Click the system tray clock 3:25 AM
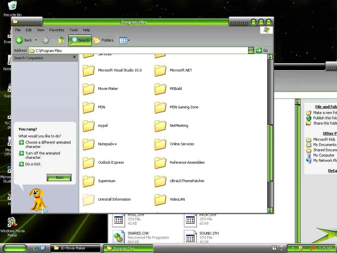 click(325, 248)
